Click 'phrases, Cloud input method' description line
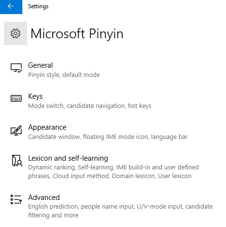Viewport: 226px width, 227px height. click(110, 176)
